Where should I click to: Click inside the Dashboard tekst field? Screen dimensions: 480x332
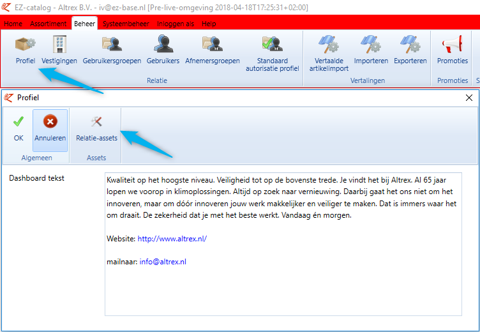[x=283, y=244]
